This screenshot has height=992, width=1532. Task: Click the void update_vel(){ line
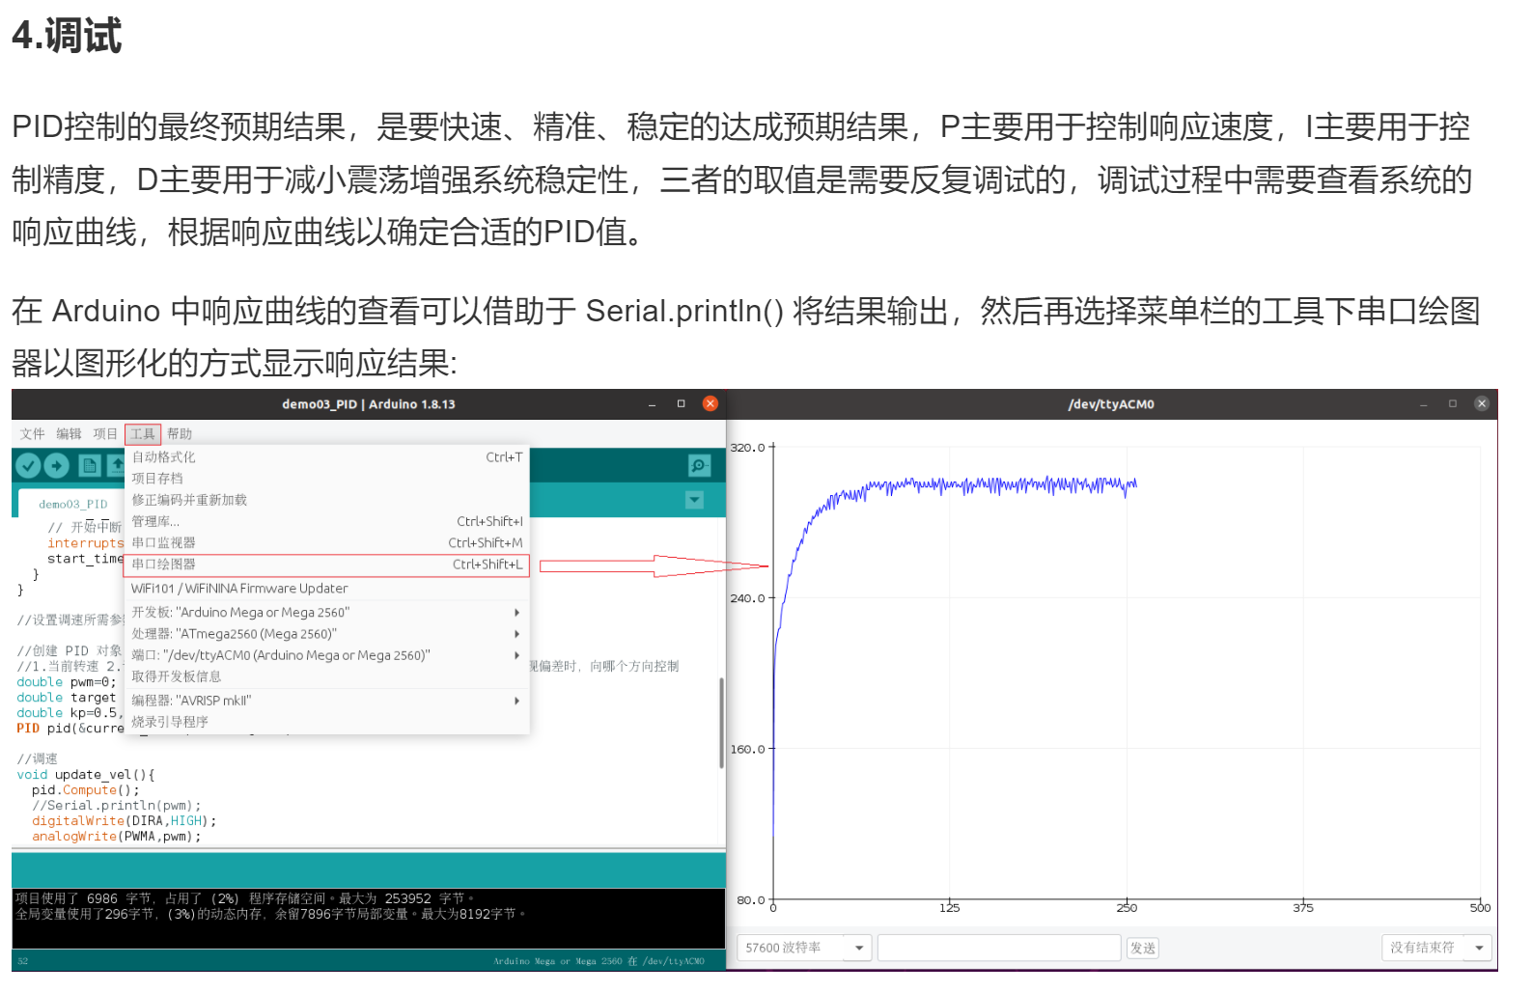pos(86,775)
